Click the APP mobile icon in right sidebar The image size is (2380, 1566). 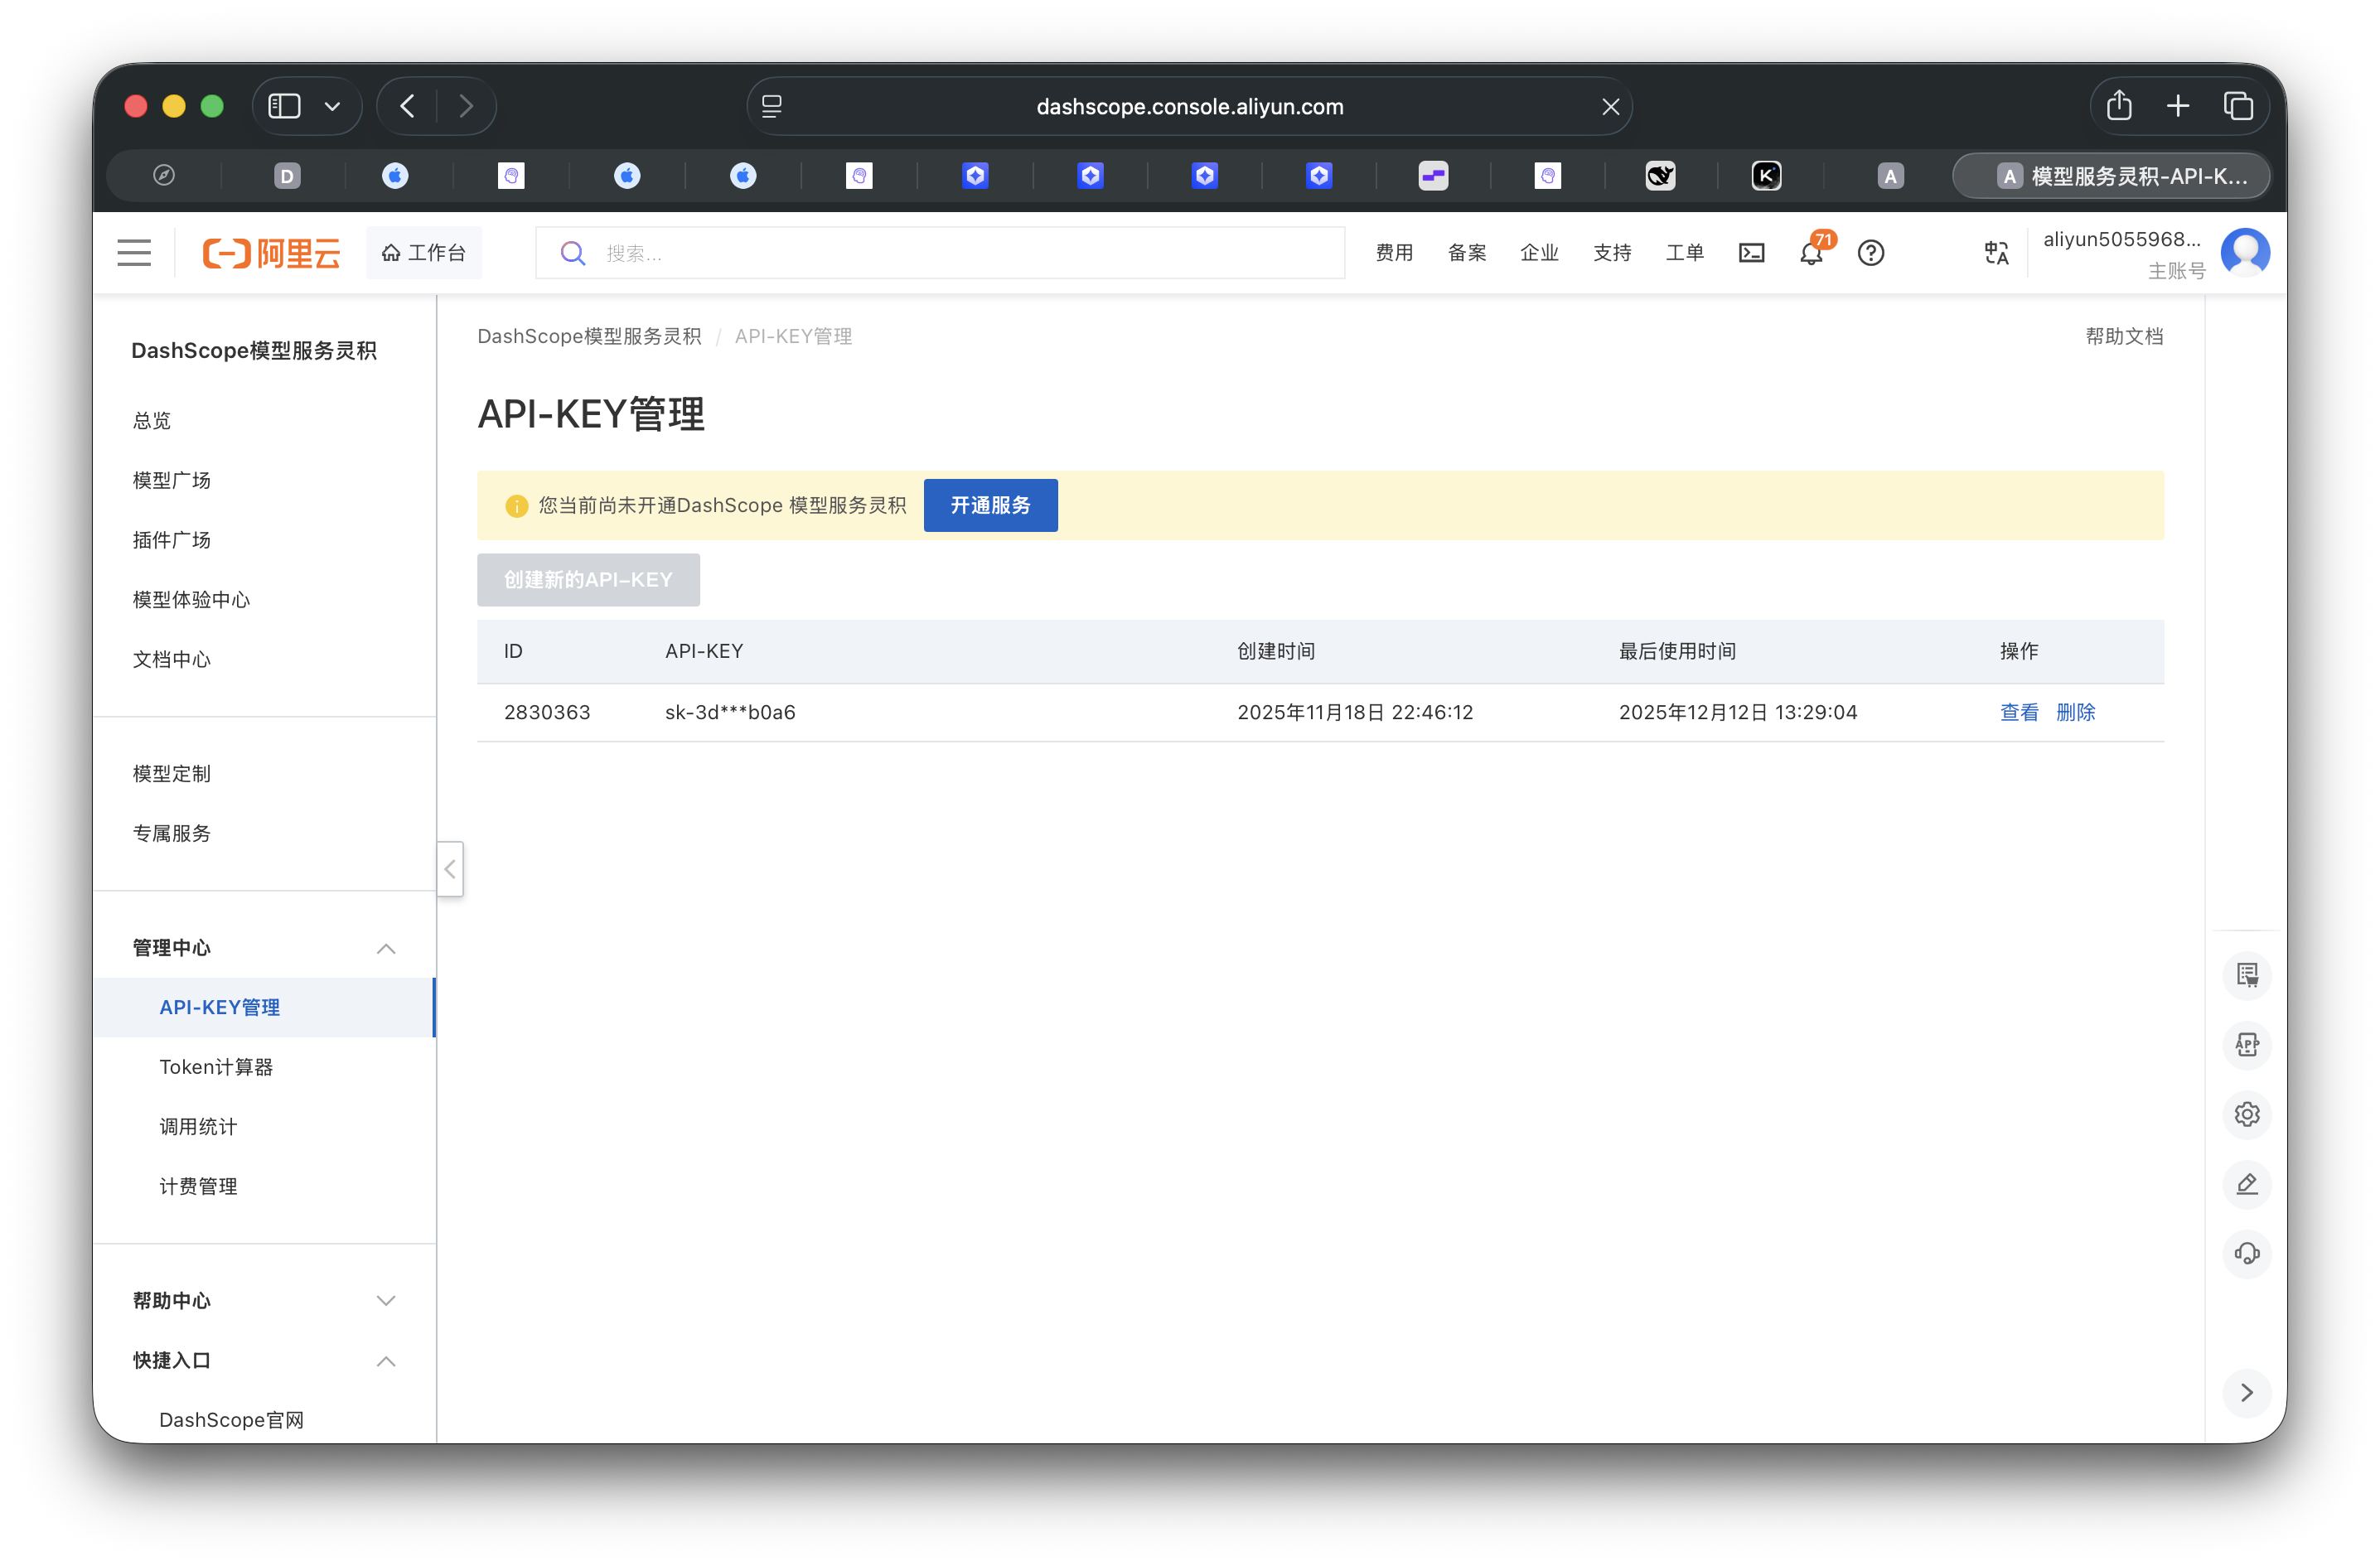tap(2247, 1044)
